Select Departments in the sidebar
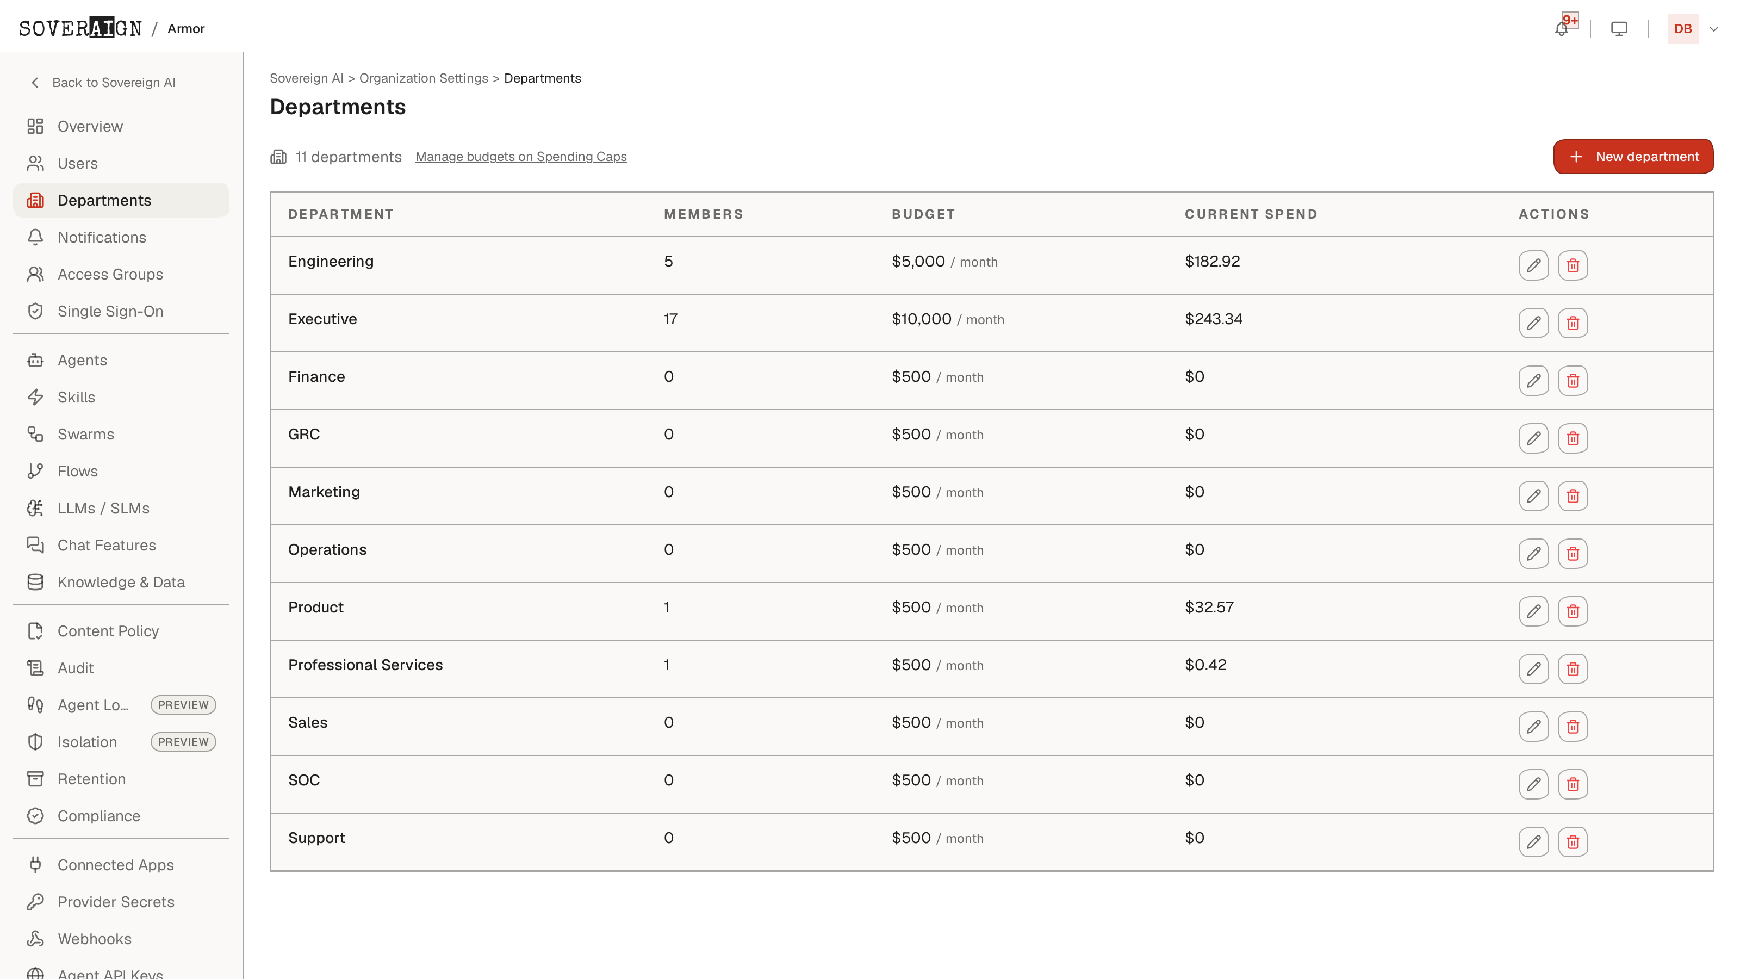This screenshot has width=1740, height=979. point(122,201)
